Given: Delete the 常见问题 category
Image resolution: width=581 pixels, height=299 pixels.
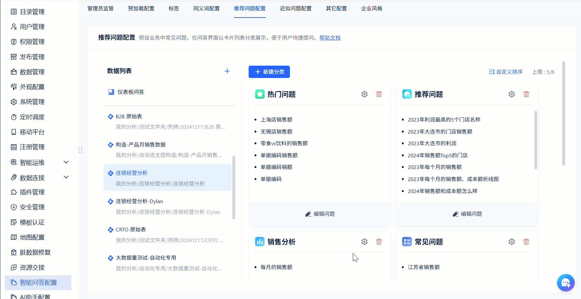Looking at the screenshot, I should coord(526,242).
